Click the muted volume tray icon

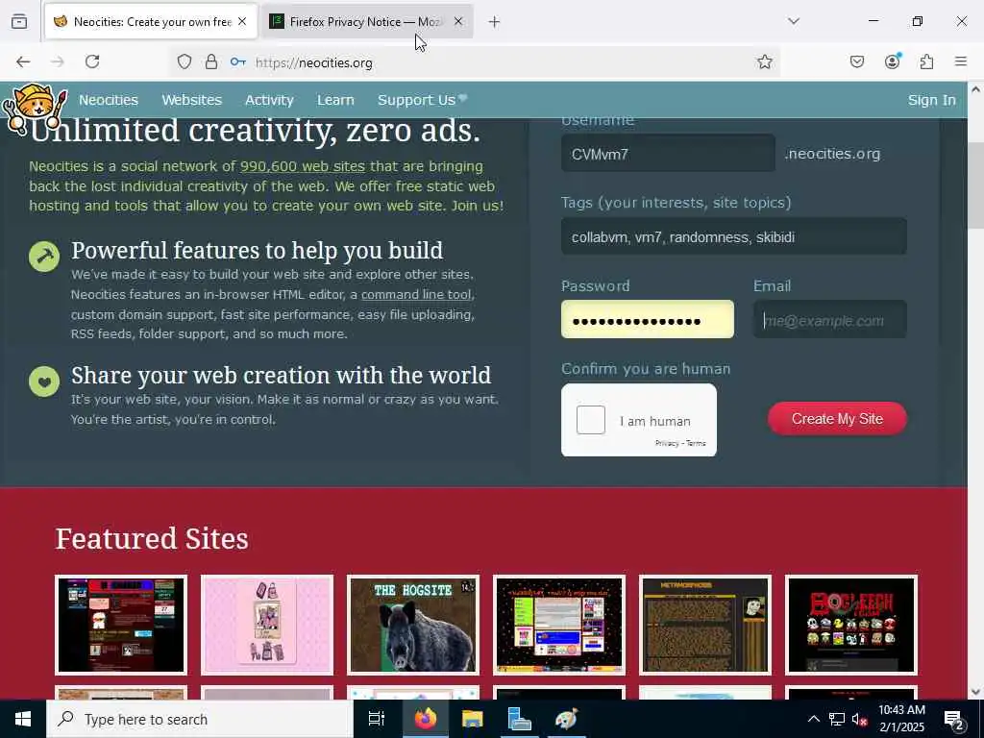[859, 719]
